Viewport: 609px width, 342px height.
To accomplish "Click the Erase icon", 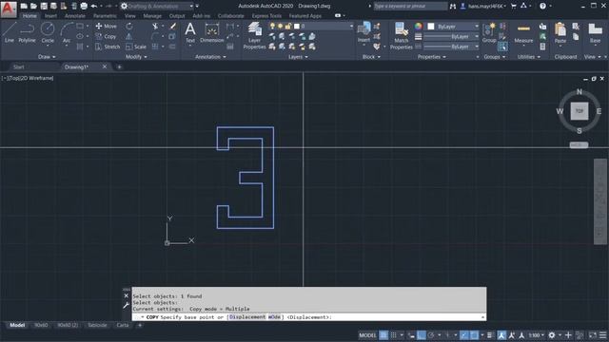I will pos(172,26).
